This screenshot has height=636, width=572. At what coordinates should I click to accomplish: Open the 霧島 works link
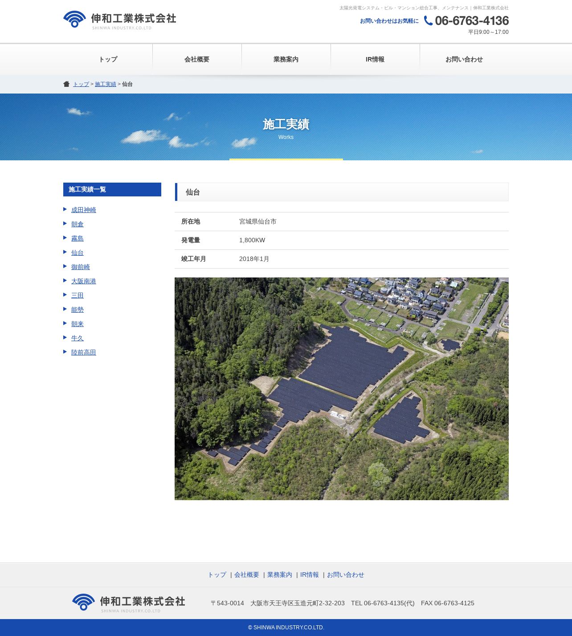click(78, 238)
